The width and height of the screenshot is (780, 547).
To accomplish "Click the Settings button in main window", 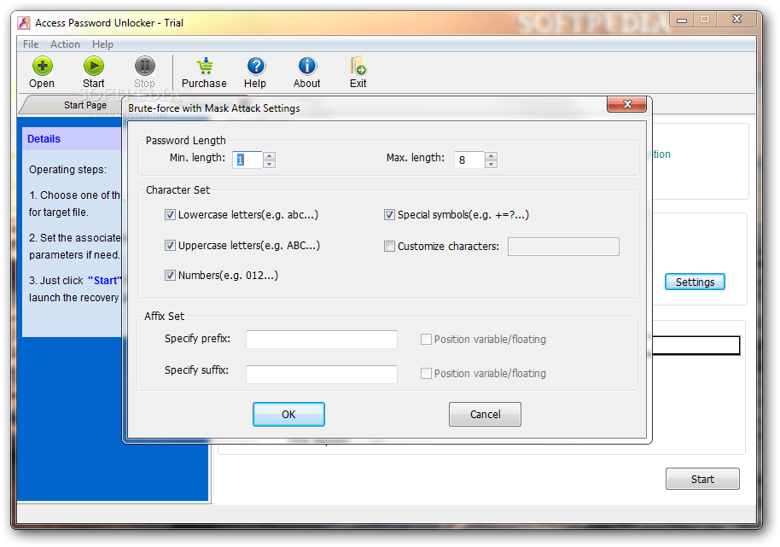I will coord(695,282).
